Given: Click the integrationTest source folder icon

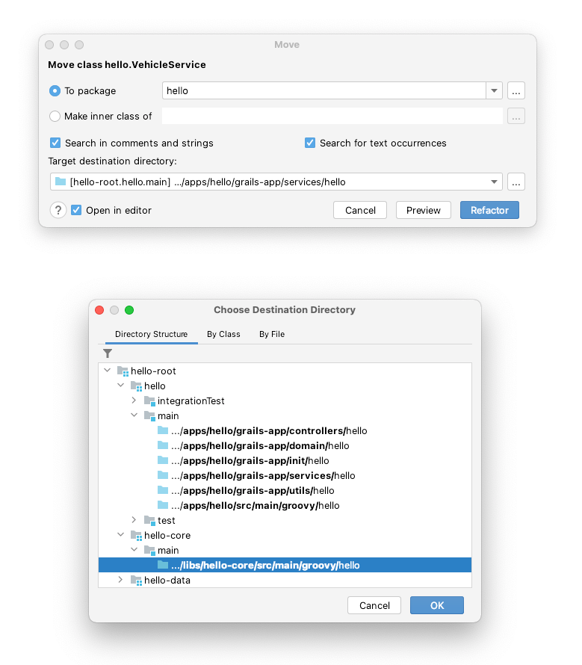Looking at the screenshot, I should coord(149,400).
